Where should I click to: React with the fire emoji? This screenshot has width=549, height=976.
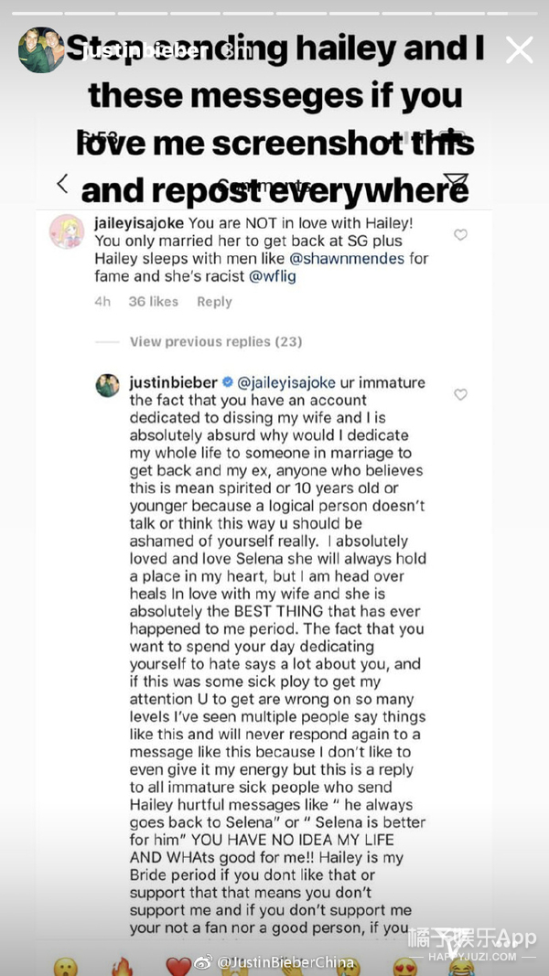(x=122, y=966)
